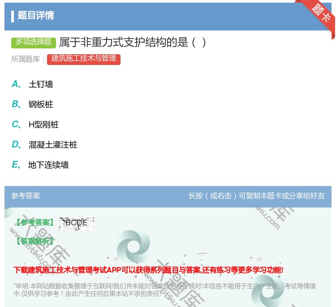Click the red 下载建筑施工技术与管理考试APP promo text

[148, 270]
